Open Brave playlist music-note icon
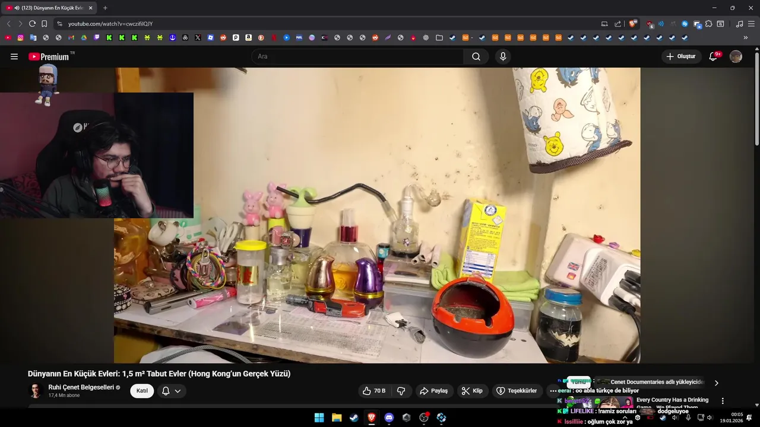This screenshot has height=427, width=760. (x=739, y=24)
